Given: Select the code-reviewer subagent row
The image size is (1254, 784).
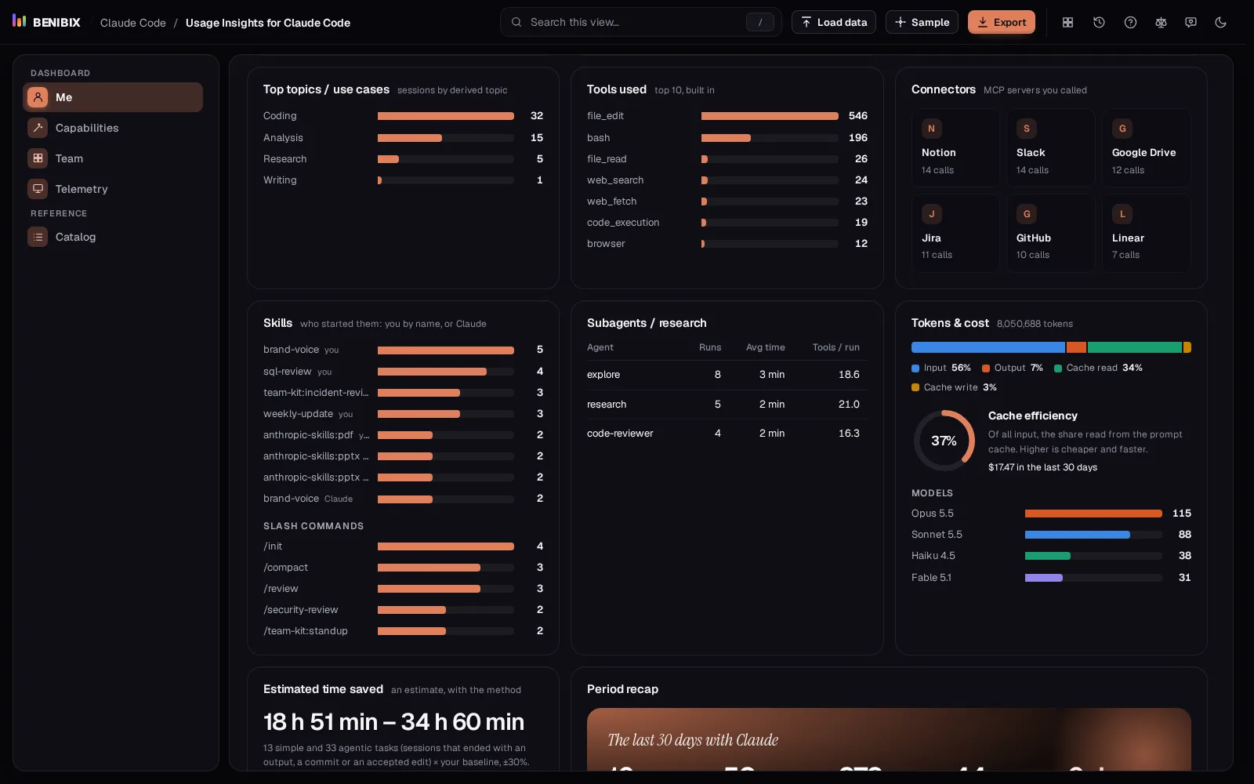Looking at the screenshot, I should [727, 434].
